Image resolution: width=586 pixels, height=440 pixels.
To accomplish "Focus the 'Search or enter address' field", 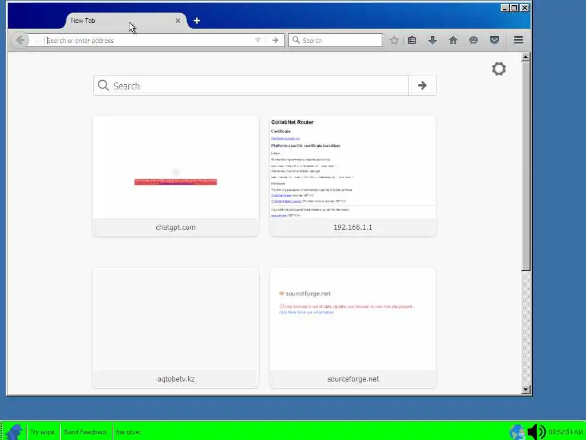I will point(149,41).
